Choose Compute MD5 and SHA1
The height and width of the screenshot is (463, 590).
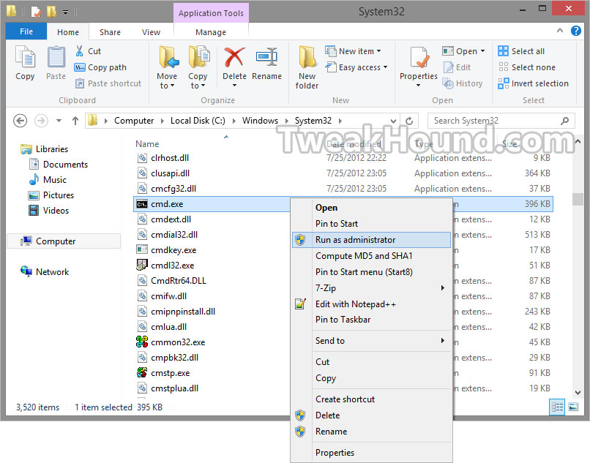[x=371, y=256]
